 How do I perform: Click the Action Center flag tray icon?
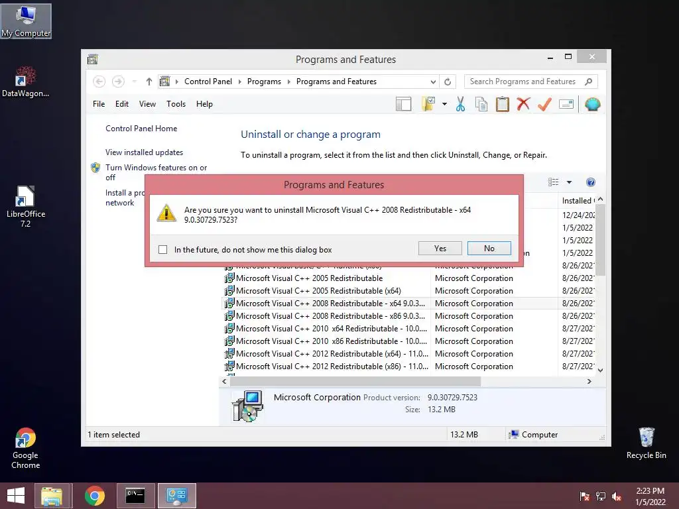(x=584, y=496)
